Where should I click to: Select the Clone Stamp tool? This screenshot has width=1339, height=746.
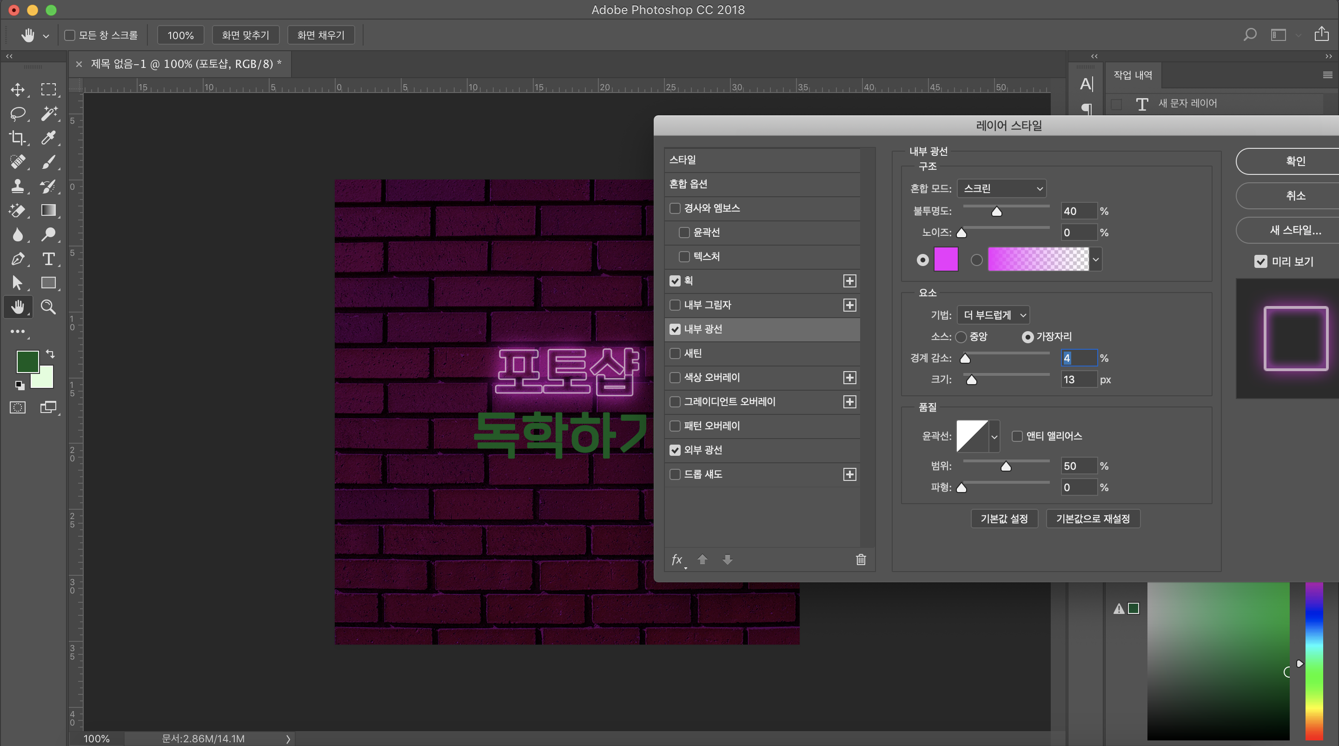[x=18, y=186]
